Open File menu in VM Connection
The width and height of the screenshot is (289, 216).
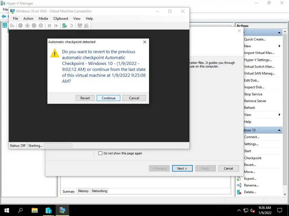[x=16, y=18]
